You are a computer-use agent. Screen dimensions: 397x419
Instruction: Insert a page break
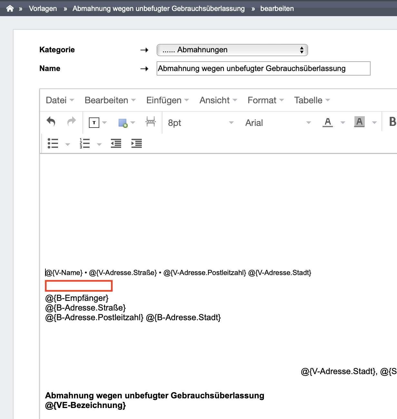pos(150,122)
